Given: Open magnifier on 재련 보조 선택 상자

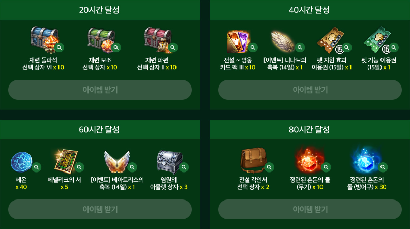Looking at the screenshot, I should (116, 48).
